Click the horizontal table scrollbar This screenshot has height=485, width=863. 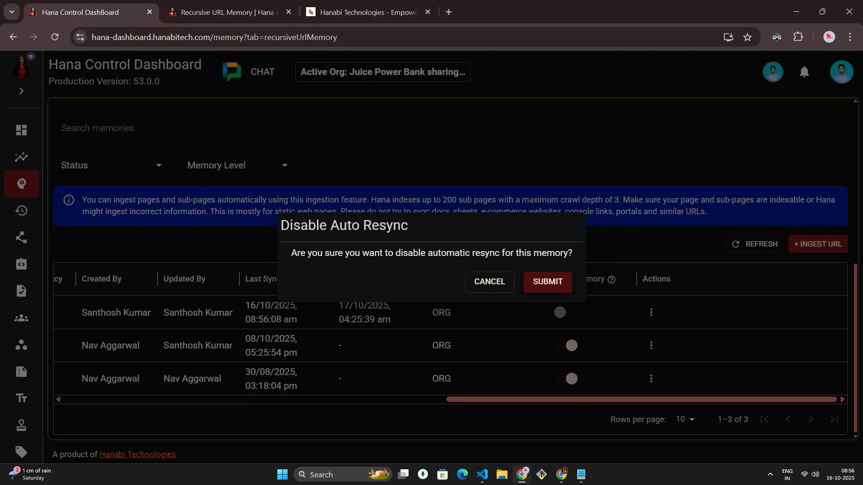click(x=641, y=399)
